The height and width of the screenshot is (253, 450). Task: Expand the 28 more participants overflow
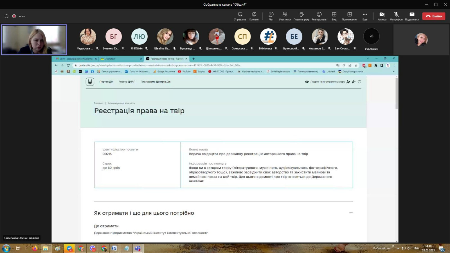point(371,36)
